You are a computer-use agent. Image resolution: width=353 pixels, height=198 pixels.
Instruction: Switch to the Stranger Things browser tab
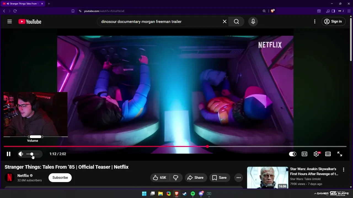tap(23, 4)
